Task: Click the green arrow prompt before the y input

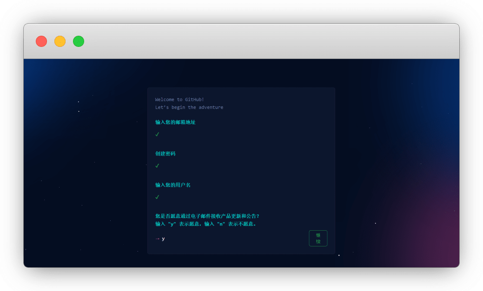Action: pyautogui.click(x=156, y=239)
